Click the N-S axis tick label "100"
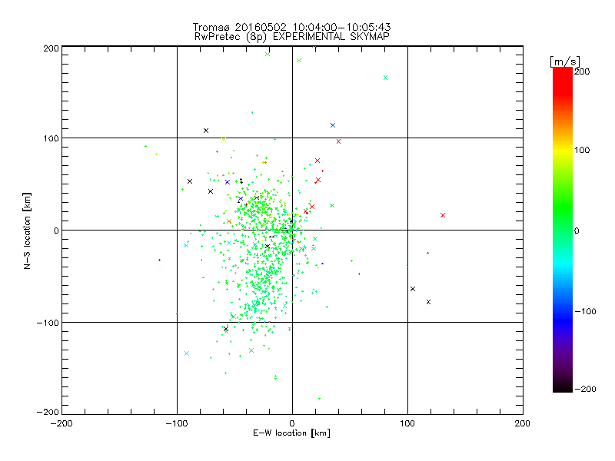 click(51, 138)
